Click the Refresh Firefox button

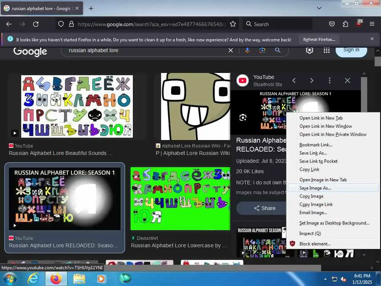pos(319,39)
